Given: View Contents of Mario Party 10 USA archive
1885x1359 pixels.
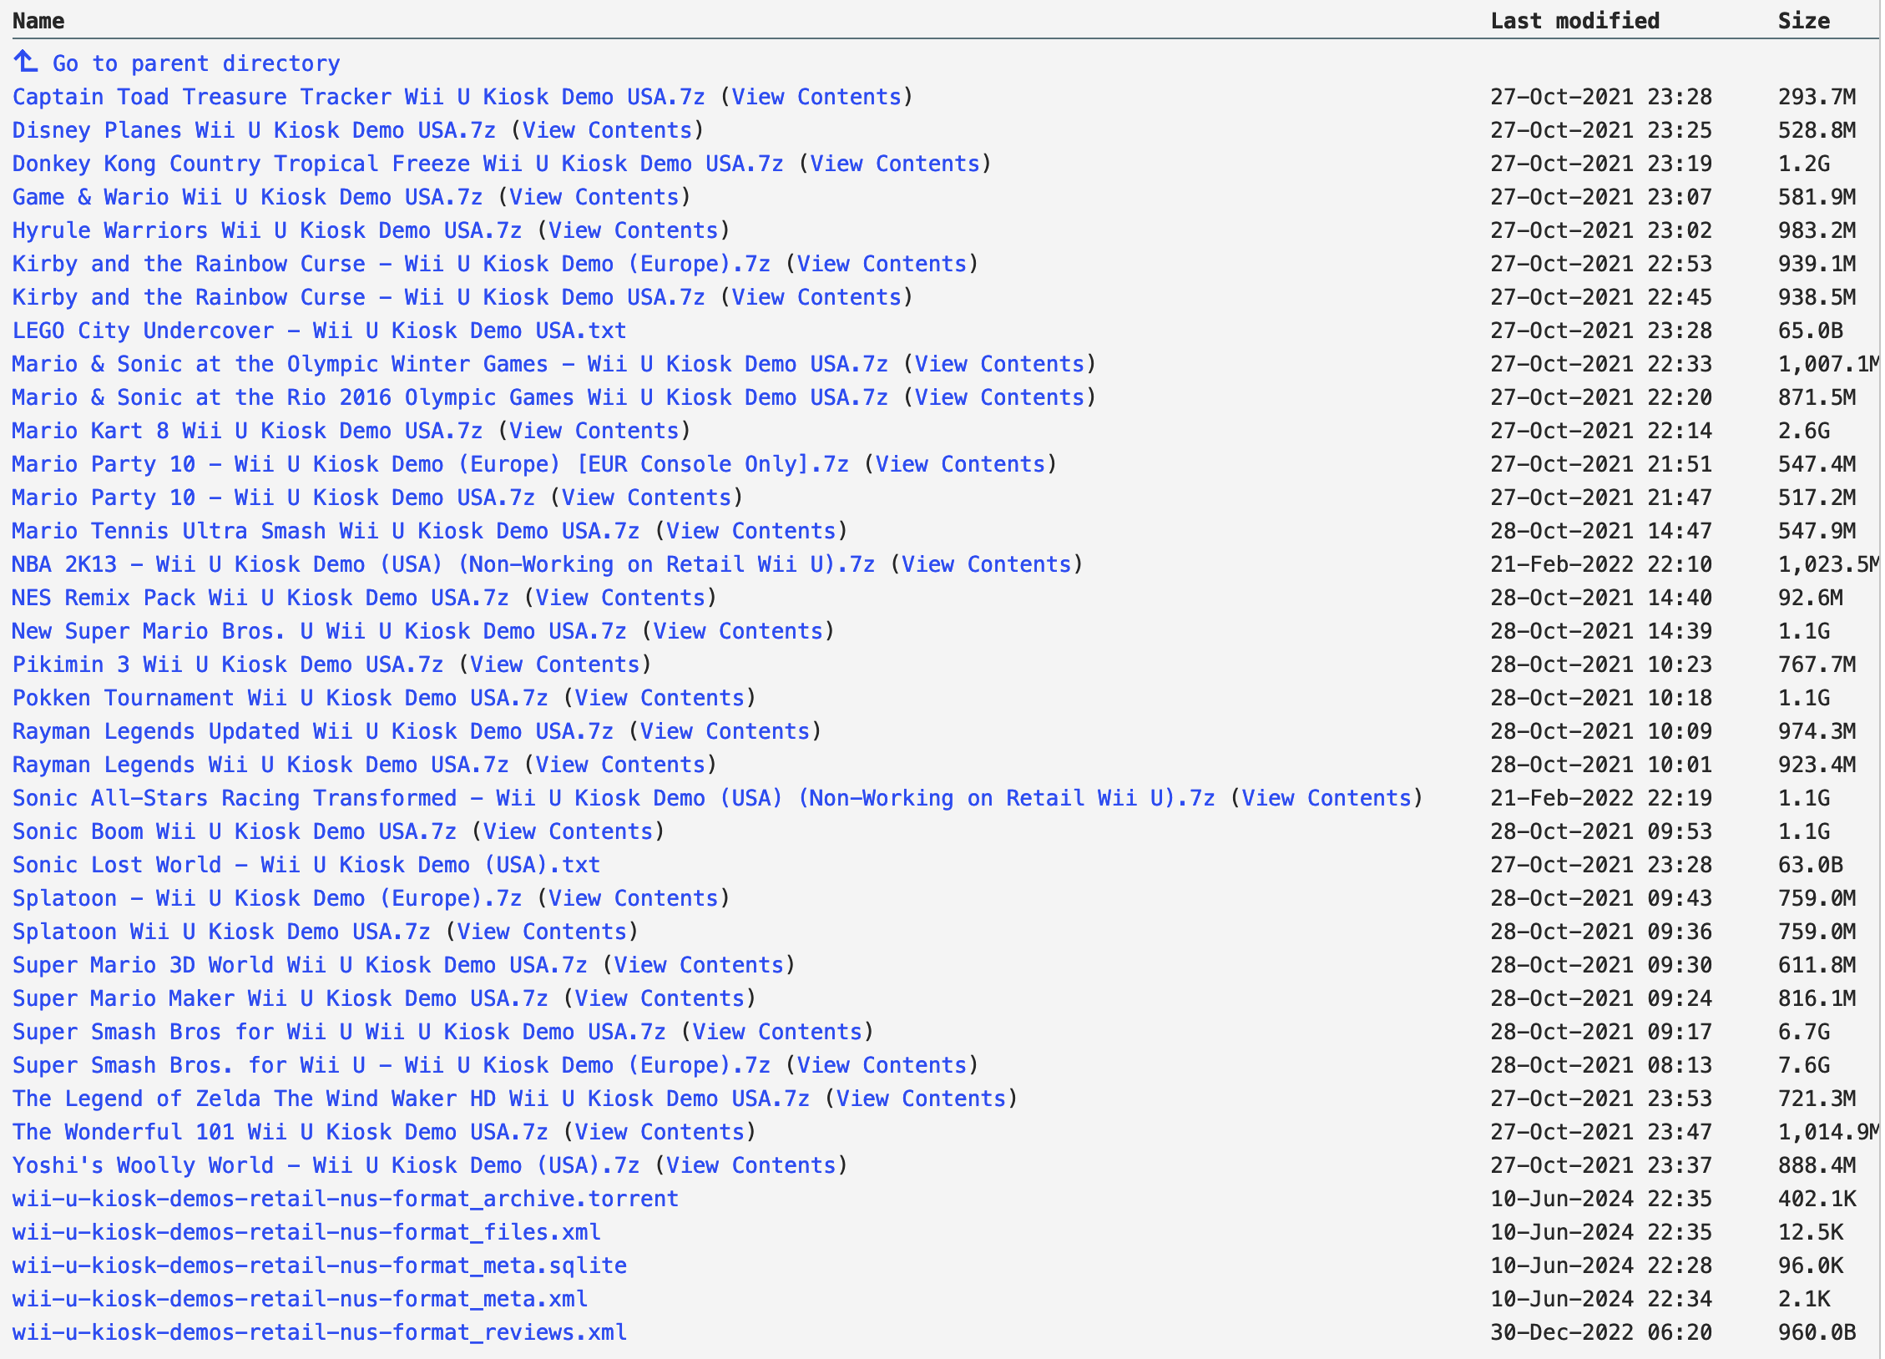Looking at the screenshot, I should 647,498.
